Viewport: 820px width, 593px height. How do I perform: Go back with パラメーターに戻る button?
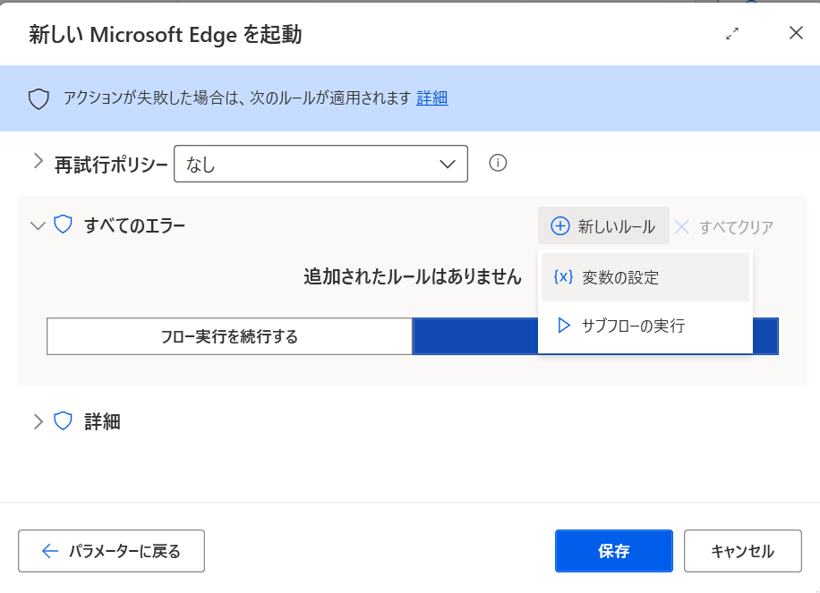(x=111, y=551)
